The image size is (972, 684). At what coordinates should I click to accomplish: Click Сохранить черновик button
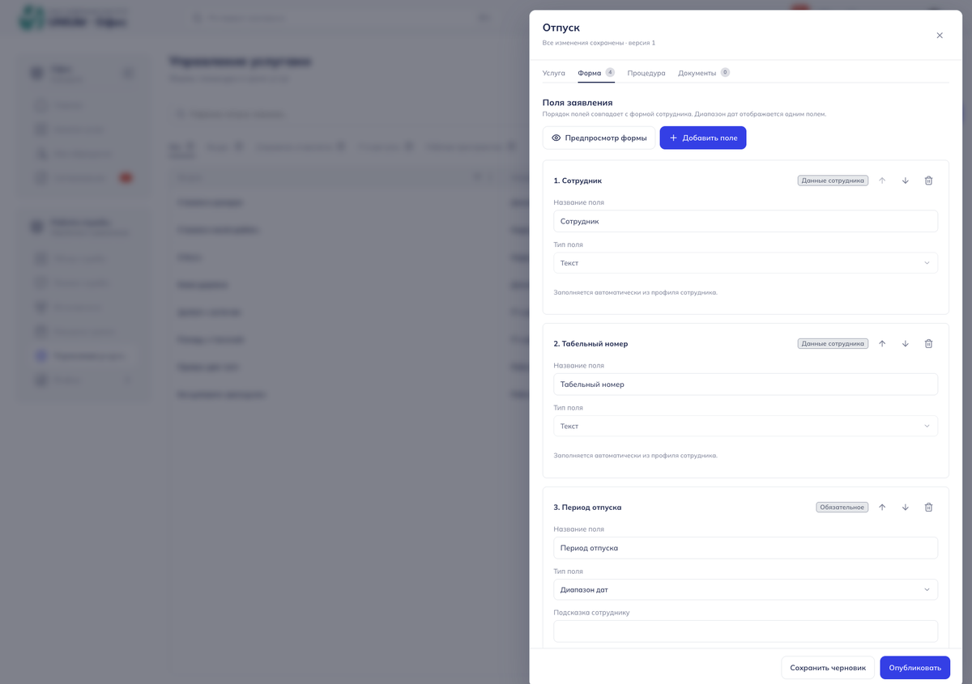click(828, 668)
